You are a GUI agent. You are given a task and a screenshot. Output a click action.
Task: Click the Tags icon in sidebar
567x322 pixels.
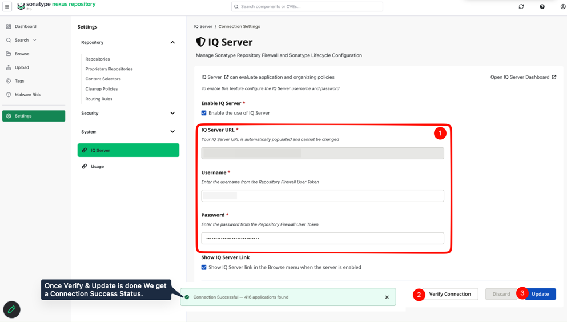tap(9, 81)
